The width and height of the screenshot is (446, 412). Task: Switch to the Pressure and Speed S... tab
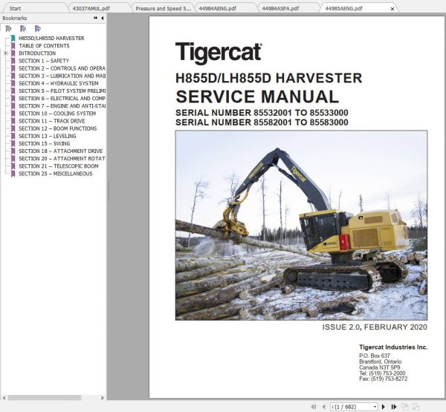(x=164, y=8)
